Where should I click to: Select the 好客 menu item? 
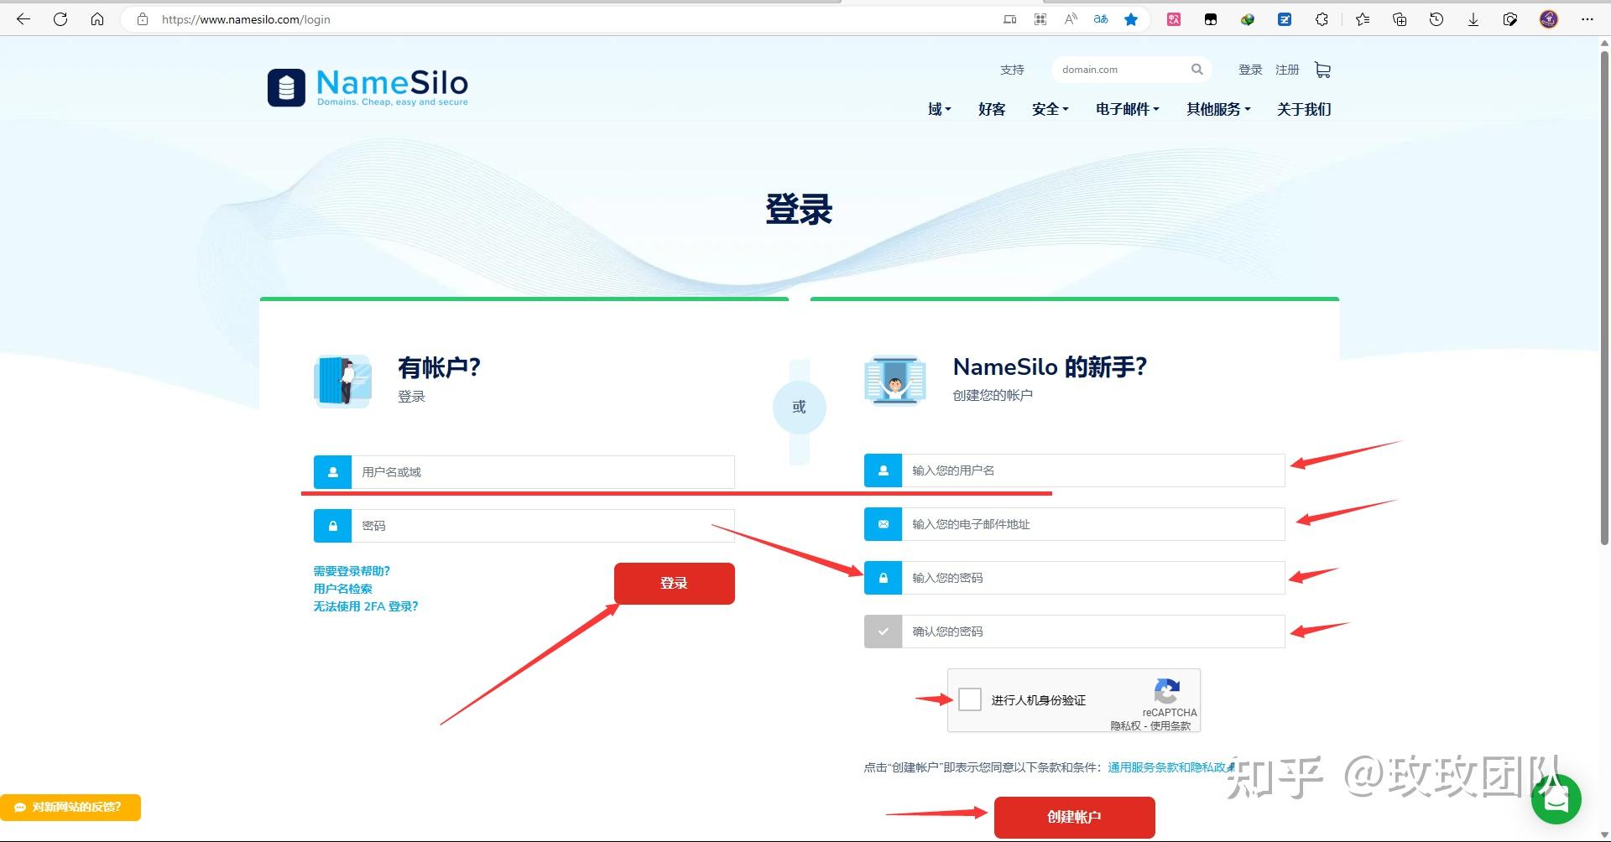click(992, 109)
